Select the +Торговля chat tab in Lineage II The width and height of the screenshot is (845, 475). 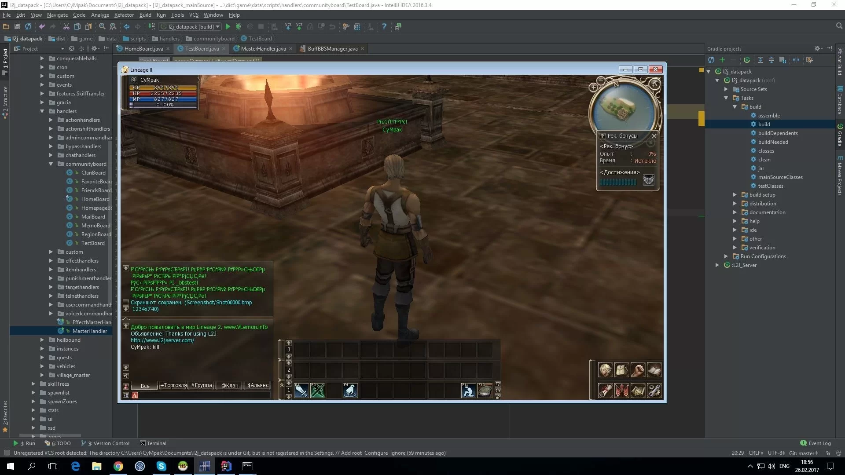173,385
